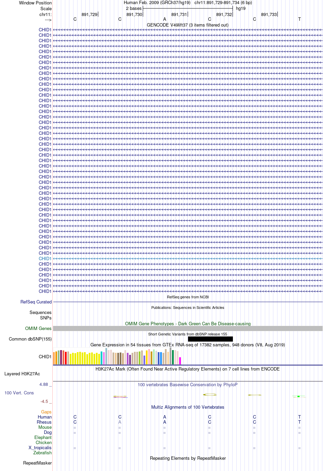
Task: Click the Zebrafish alignment row label
Action: (42, 453)
